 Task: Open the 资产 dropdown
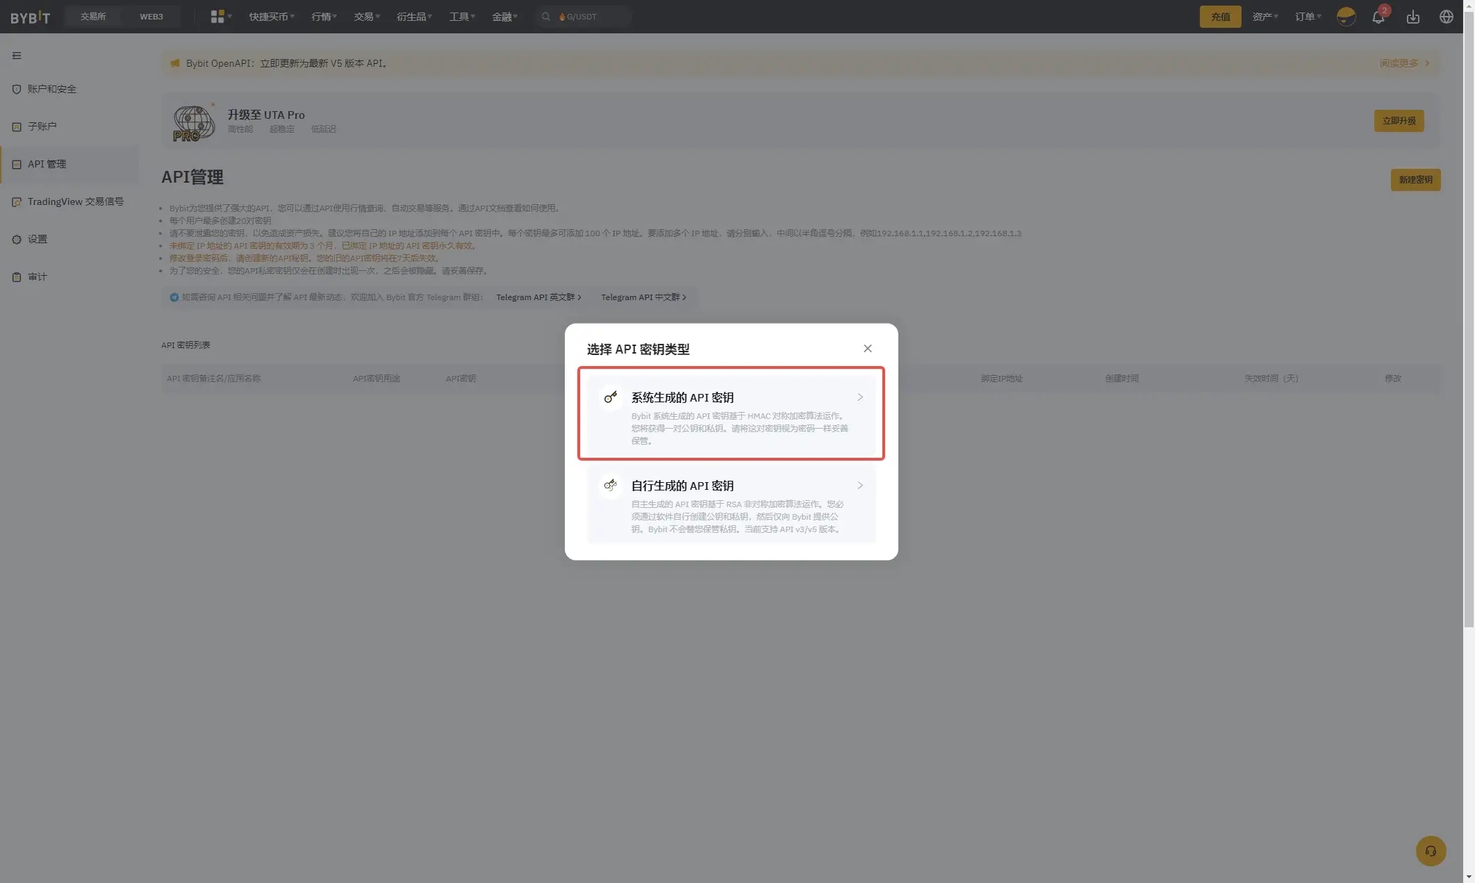[1264, 17]
